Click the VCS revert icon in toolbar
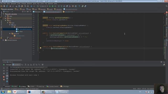Image resolution: width=168 pixels, height=94 pixels. (x=70, y=6)
